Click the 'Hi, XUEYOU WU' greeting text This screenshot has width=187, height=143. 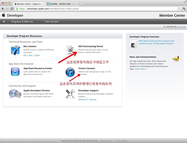click(x=170, y=27)
